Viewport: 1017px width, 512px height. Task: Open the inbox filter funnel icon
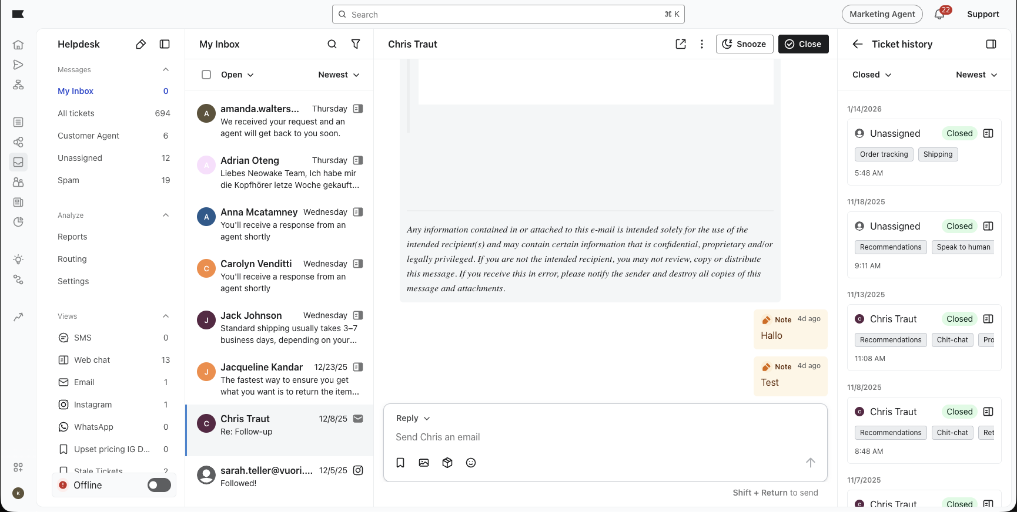(x=356, y=44)
